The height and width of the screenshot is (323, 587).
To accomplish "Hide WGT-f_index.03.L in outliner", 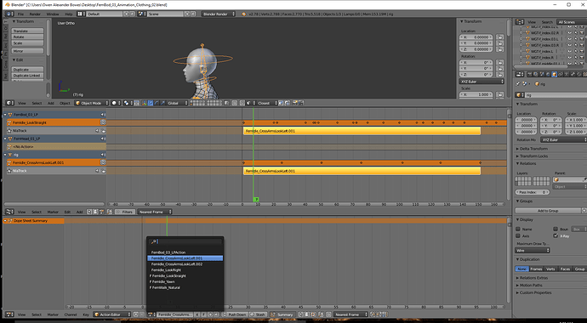I will [x=569, y=39].
